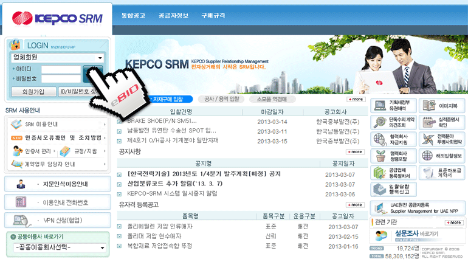Click 2013-02-15 공고일자 cell

click(343, 236)
